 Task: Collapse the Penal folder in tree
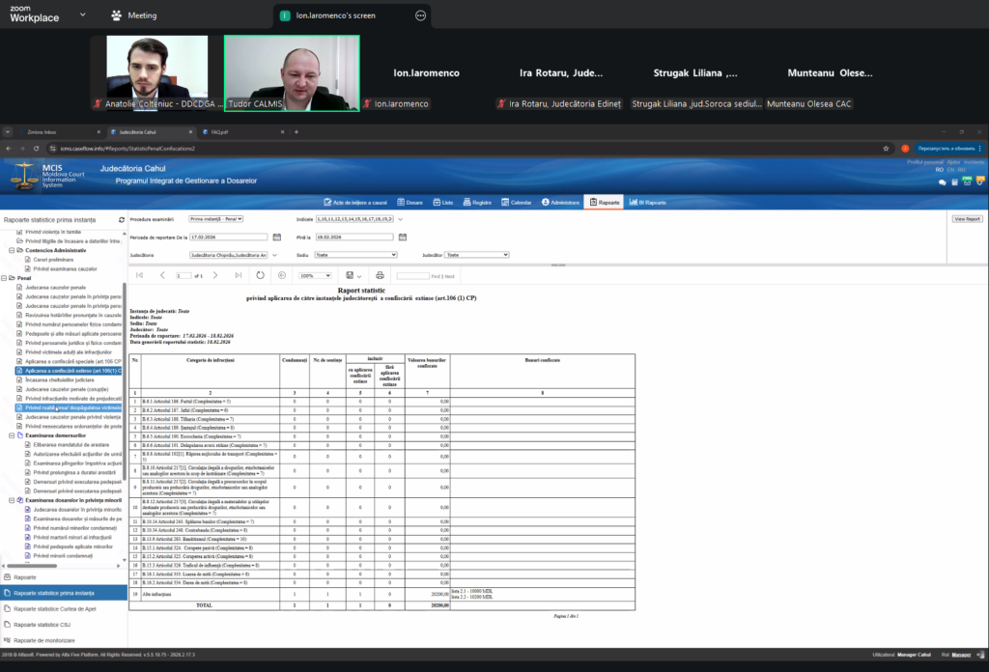point(5,278)
